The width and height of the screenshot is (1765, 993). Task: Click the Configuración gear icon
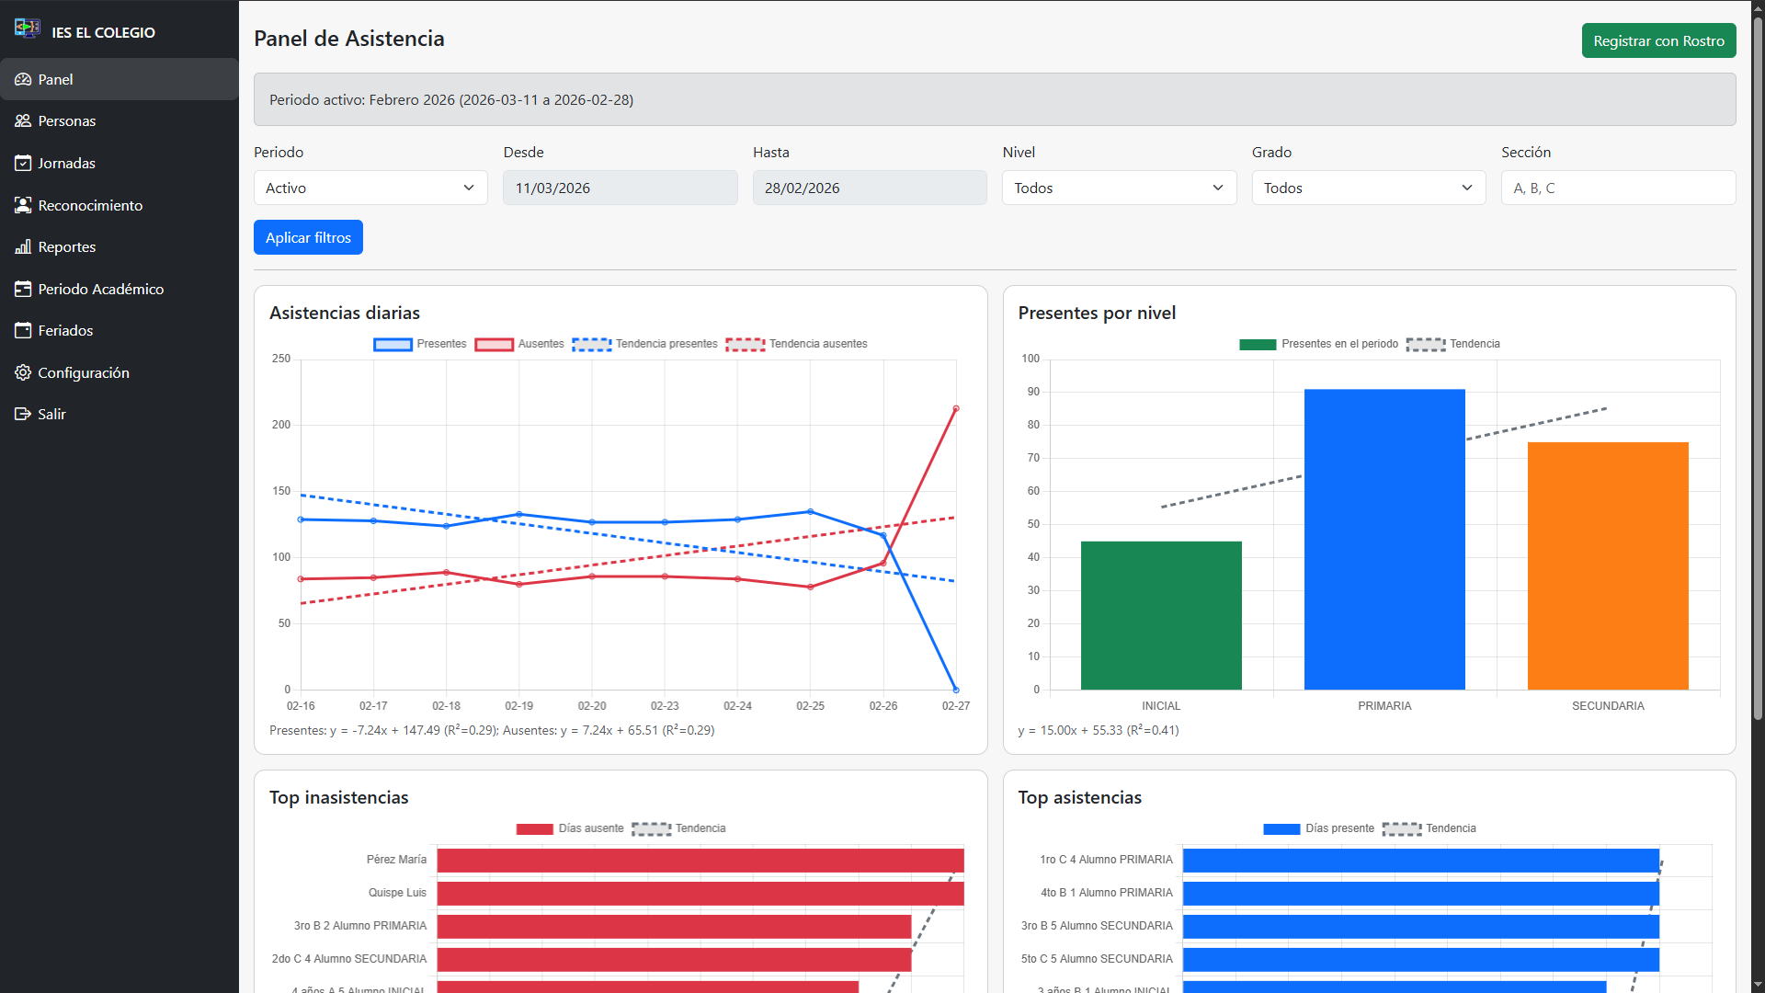pos(23,373)
